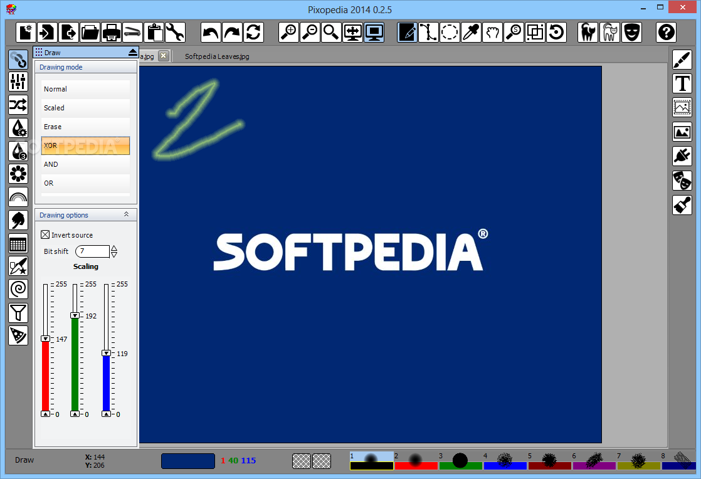
Task: Open settings with the wrench icon
Action: click(x=176, y=32)
